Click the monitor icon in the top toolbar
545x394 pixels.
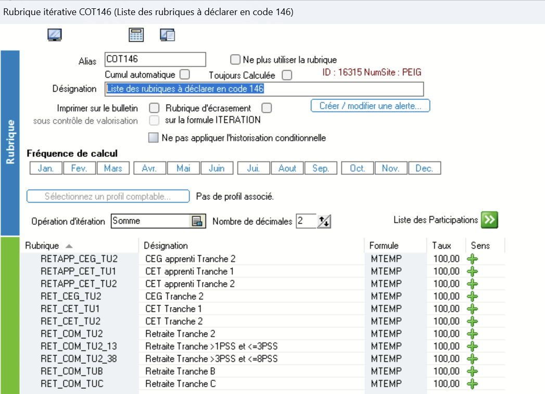coord(55,35)
